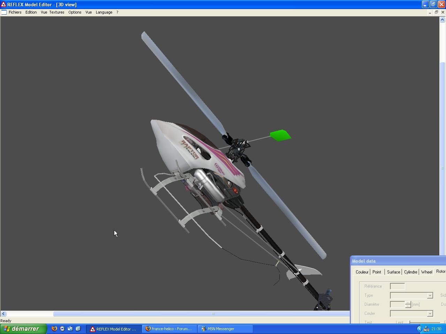Switch to the Surface tab
446x334 pixels.
click(393, 272)
